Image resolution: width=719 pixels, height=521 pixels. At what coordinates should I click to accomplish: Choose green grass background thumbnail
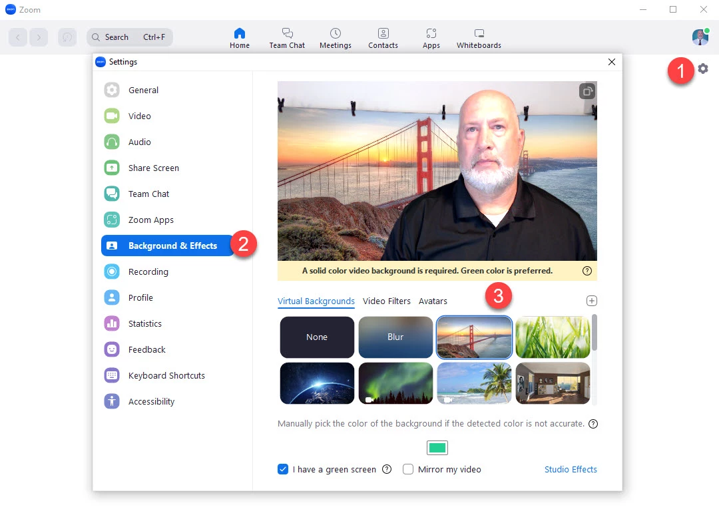553,337
